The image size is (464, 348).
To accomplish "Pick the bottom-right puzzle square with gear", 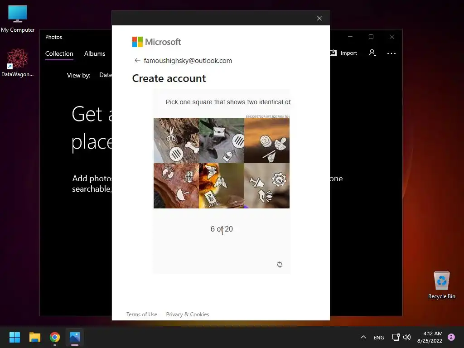I will (x=267, y=185).
